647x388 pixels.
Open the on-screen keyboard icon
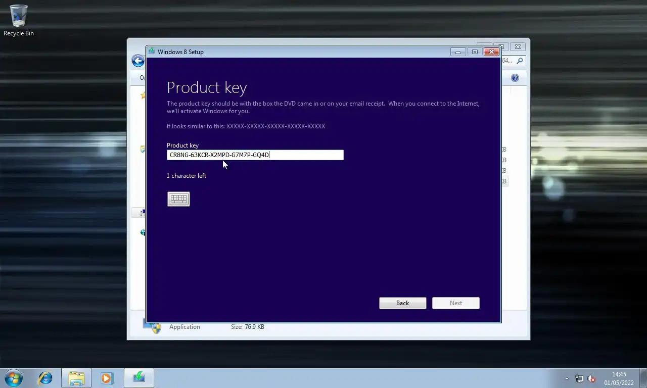[178, 199]
